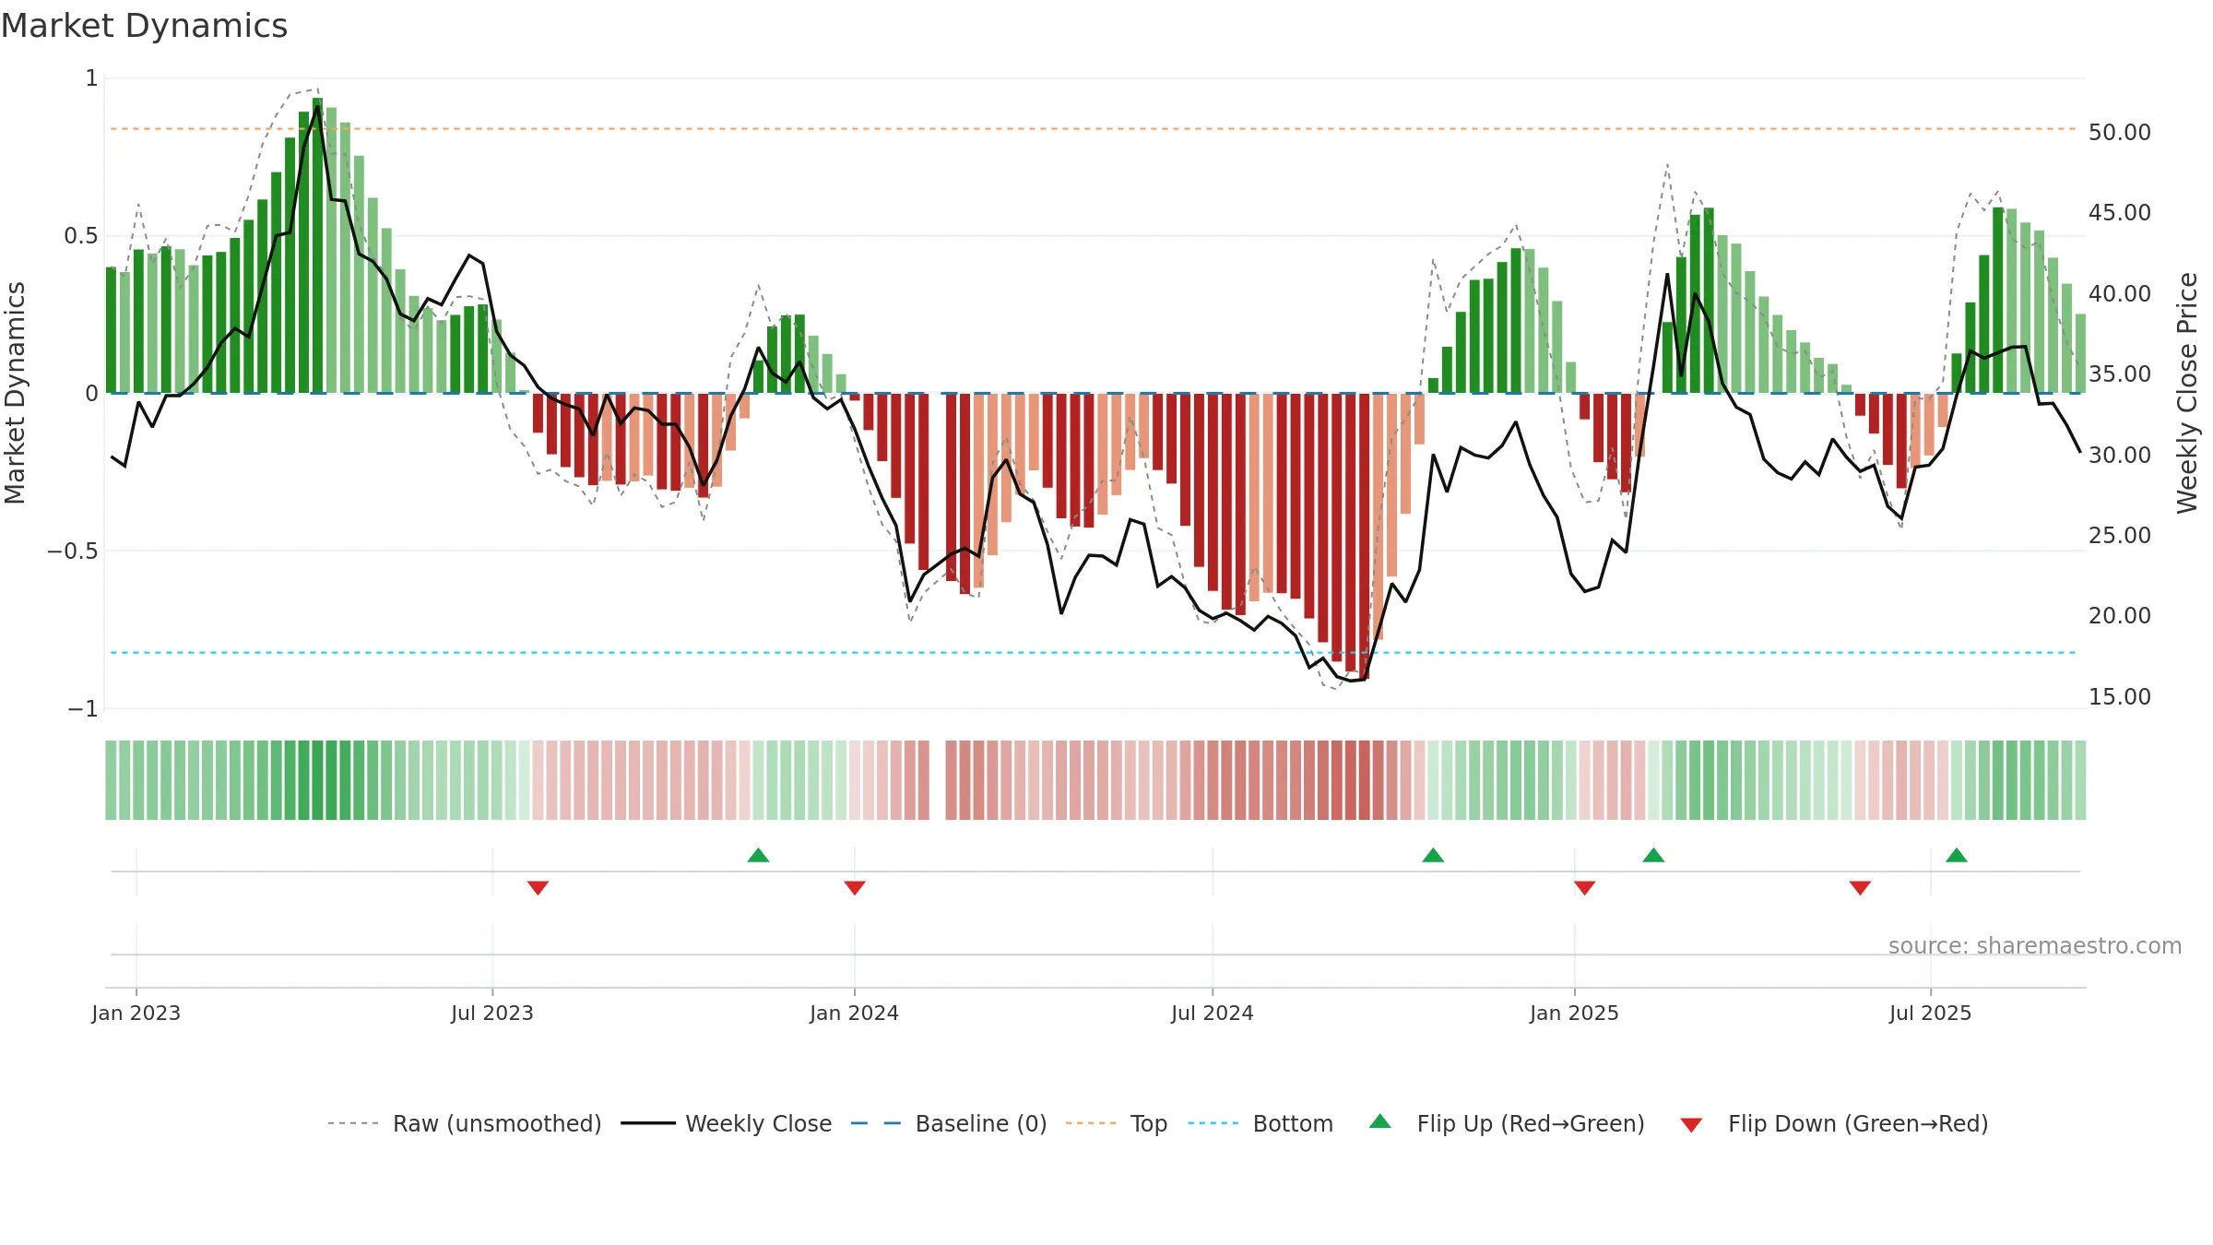Image resolution: width=2213 pixels, height=1245 pixels.
Task: Click the 15.00 price axis label
Action: coord(2120,697)
